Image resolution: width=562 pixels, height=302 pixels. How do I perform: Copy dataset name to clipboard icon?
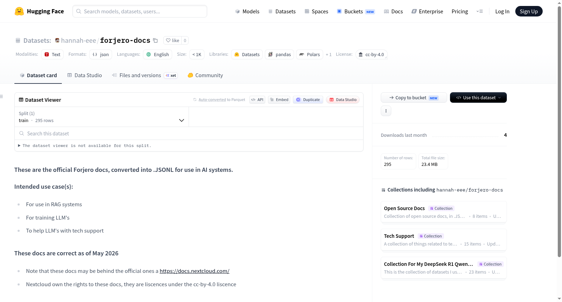155,40
